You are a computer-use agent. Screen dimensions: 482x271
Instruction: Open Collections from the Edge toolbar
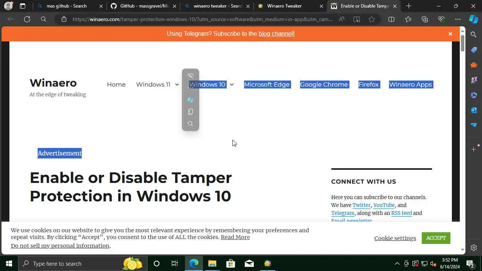(425, 19)
